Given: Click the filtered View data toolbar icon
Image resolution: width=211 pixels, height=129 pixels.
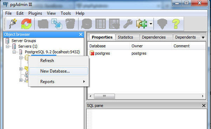Looking at the screenshot, I should [114, 24].
